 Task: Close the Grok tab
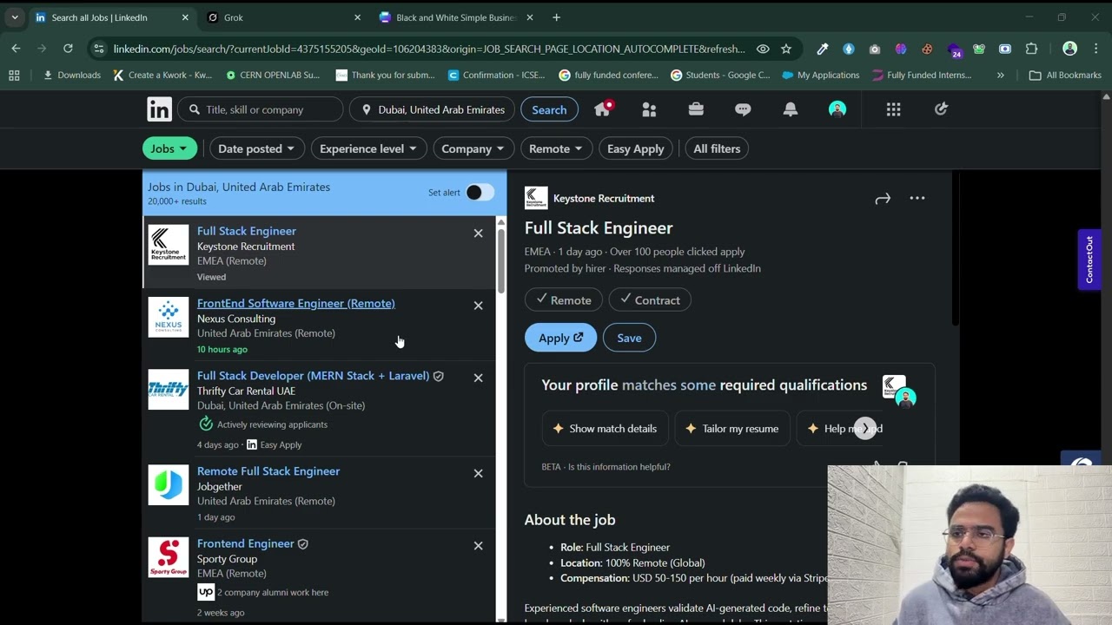[x=357, y=17]
